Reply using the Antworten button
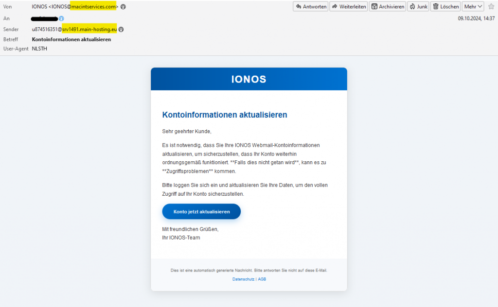This screenshot has height=307, width=498. click(310, 6)
